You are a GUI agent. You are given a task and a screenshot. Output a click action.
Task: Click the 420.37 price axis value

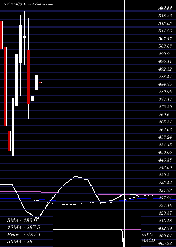165,213
